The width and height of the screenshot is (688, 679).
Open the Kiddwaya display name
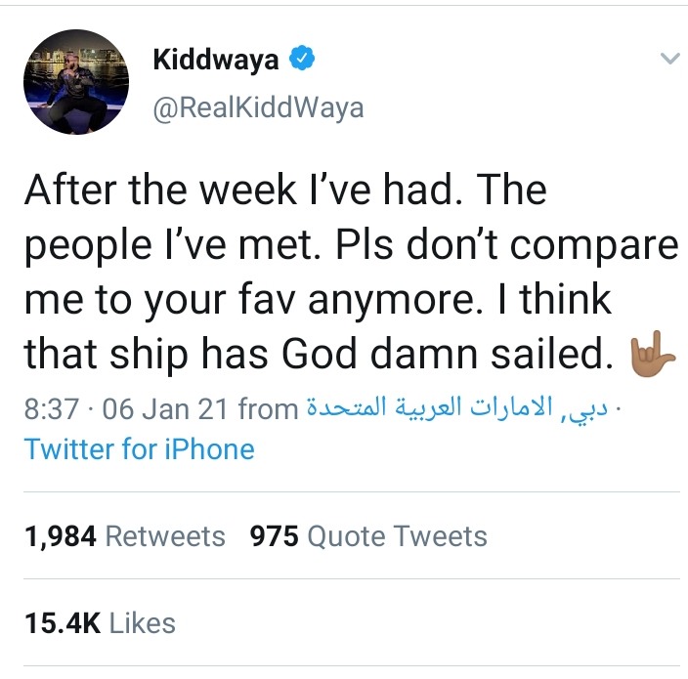[x=216, y=60]
